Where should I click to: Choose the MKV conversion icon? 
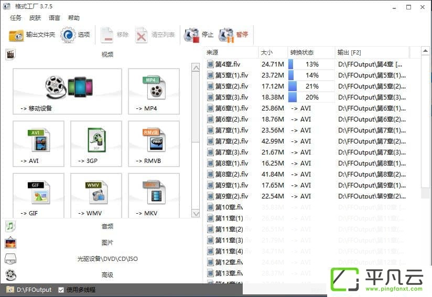click(154, 195)
